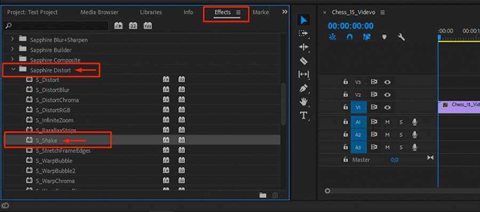This screenshot has height=212, width=480.
Task: Mute track A1
Action: [387, 122]
